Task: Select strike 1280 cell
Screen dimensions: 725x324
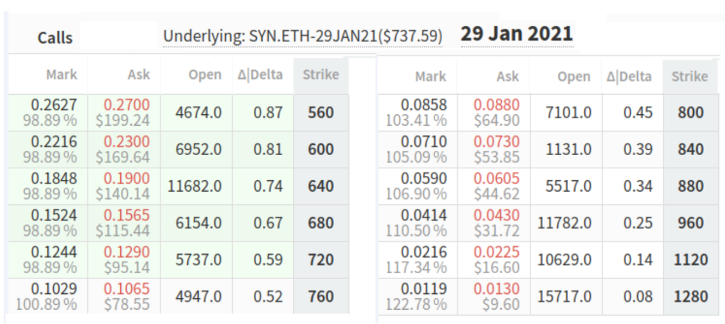Action: 690,296
